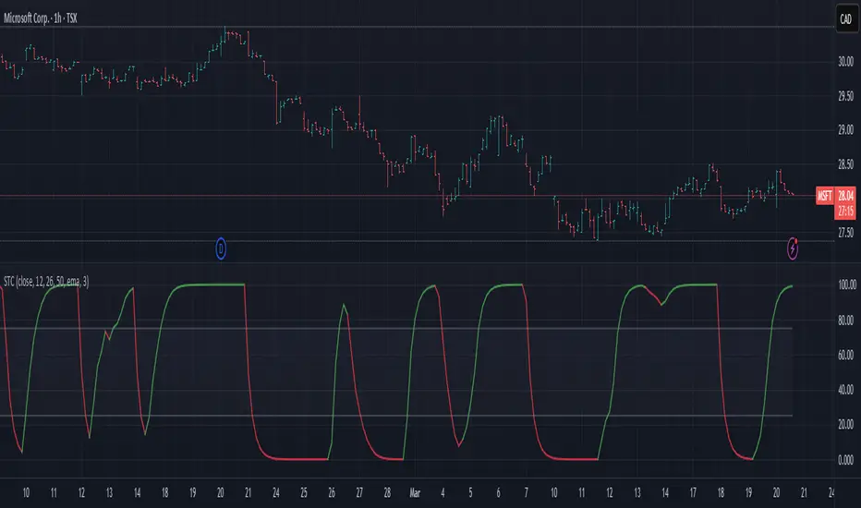
Task: Click the 100.00 STC scale label
Action: point(847,284)
